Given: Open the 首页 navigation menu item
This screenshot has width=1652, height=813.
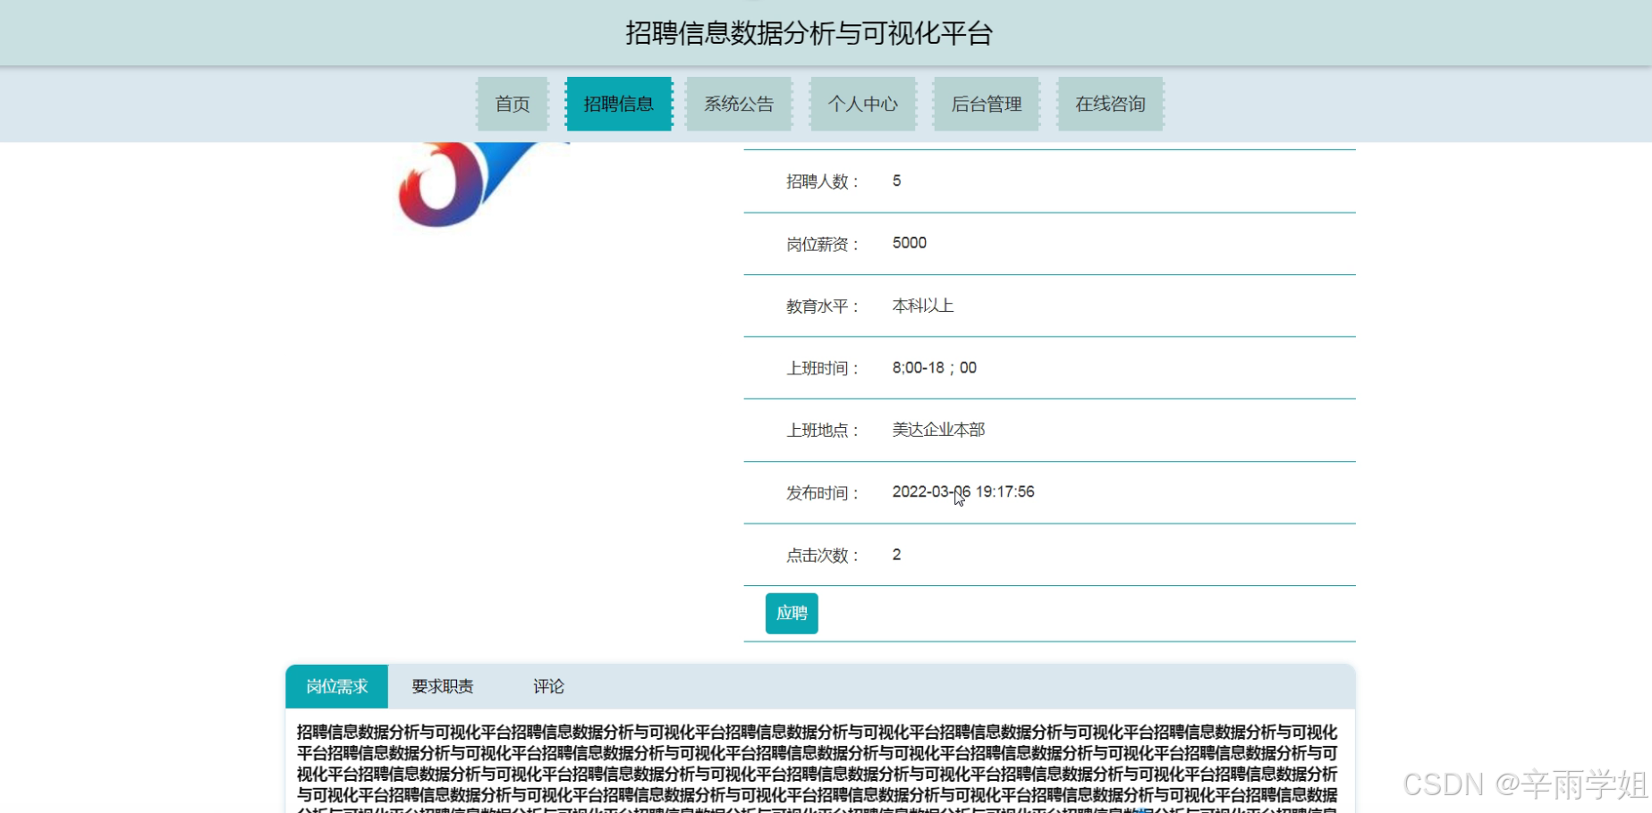Looking at the screenshot, I should [x=512, y=104].
